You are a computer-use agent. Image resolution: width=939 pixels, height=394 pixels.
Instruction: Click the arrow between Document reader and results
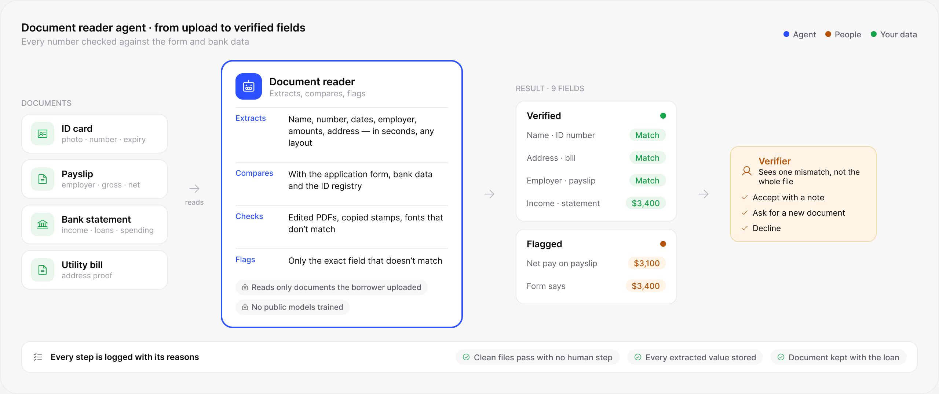click(x=489, y=194)
